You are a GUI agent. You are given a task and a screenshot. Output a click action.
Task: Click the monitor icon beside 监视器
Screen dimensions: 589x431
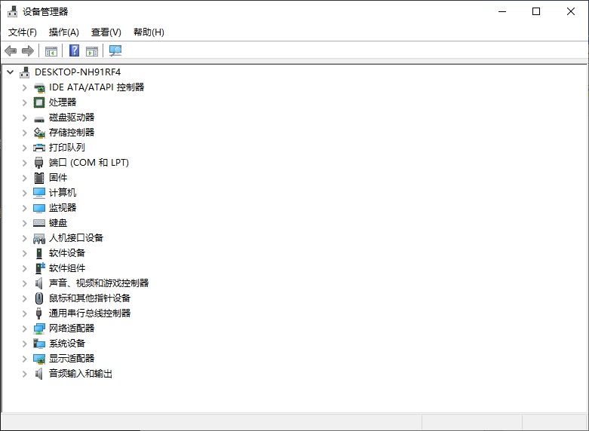39,208
